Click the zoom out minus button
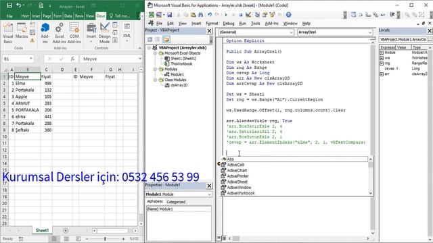Image resolution: width=433 pixels, height=243 pixels. [87, 239]
